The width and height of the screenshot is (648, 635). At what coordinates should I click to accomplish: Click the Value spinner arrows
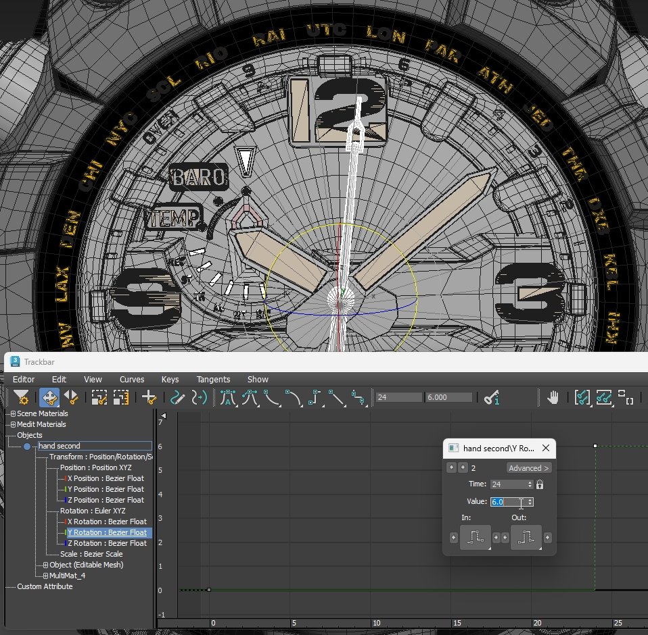pos(530,502)
